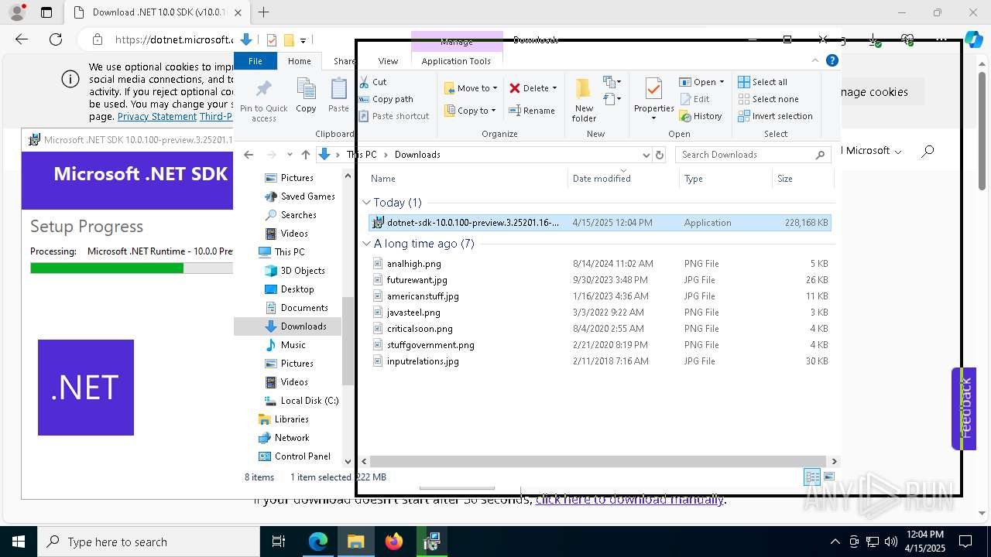Open the Move to dropdown
The width and height of the screenshot is (991, 557).
[470, 88]
